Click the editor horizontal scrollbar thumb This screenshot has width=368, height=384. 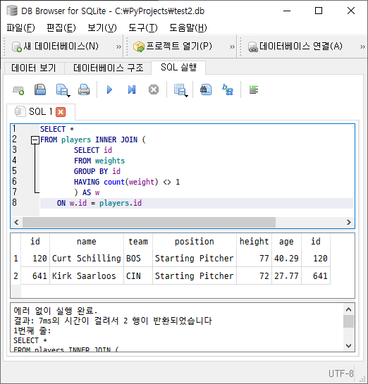pos(149,223)
